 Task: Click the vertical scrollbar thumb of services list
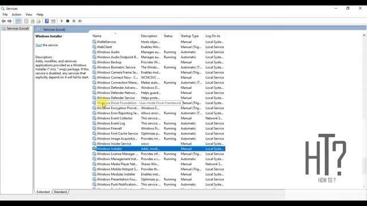364,167
